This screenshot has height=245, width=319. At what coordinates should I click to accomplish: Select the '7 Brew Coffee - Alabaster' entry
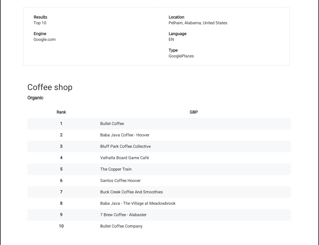123,214
